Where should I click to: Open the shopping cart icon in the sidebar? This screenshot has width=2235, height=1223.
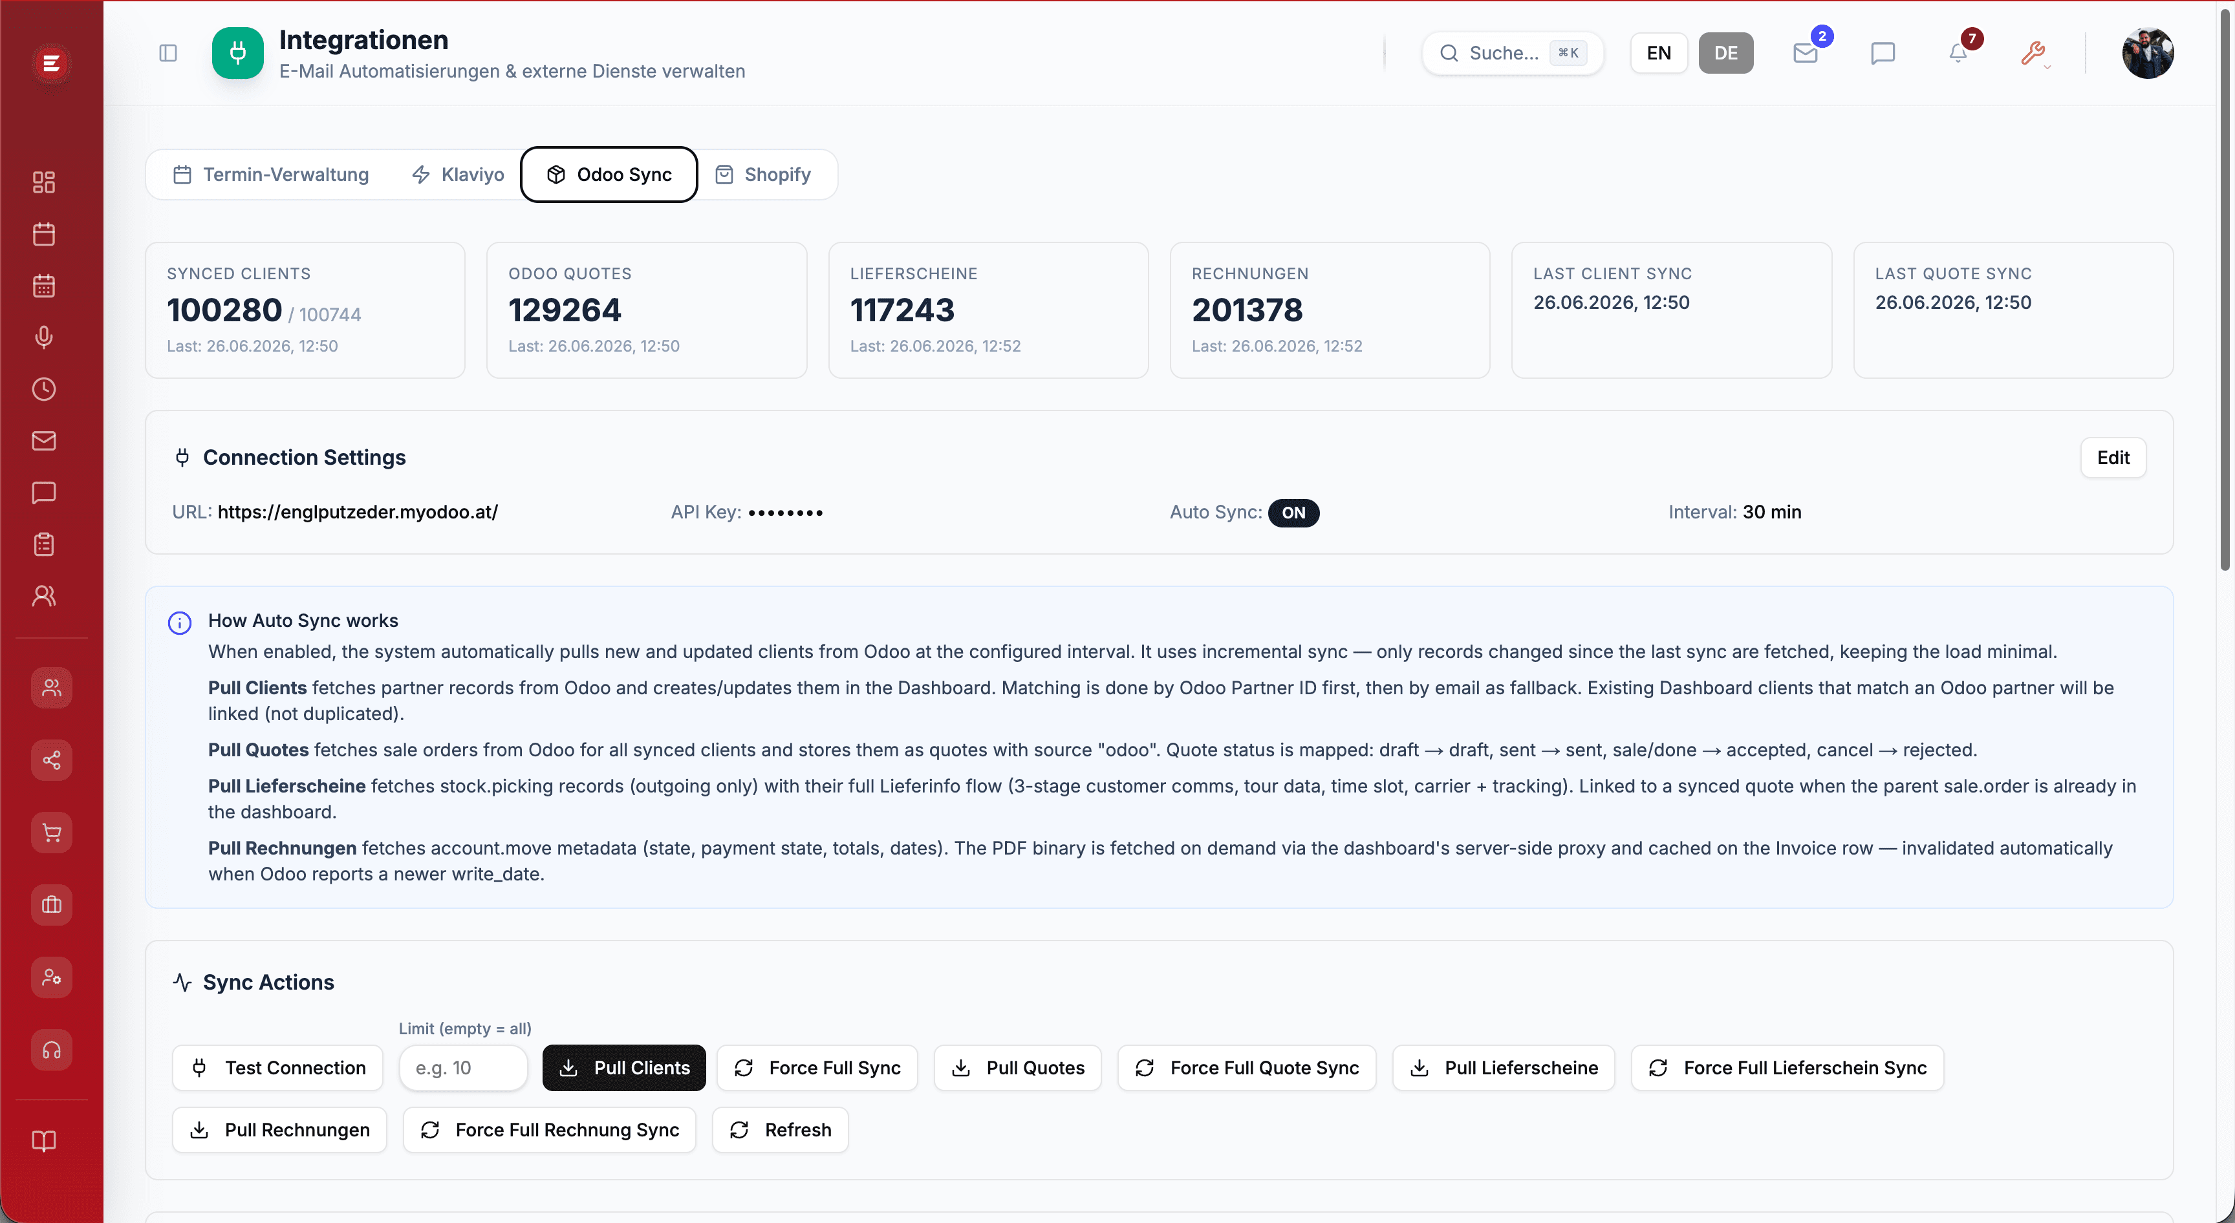[51, 833]
